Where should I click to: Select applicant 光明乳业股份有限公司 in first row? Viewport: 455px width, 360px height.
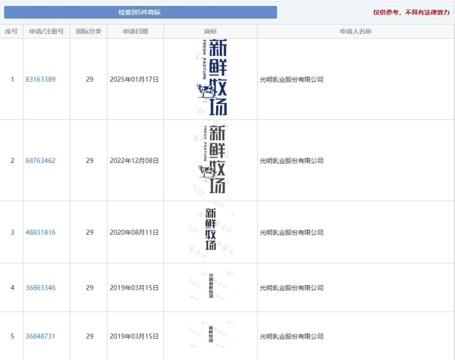pos(291,80)
